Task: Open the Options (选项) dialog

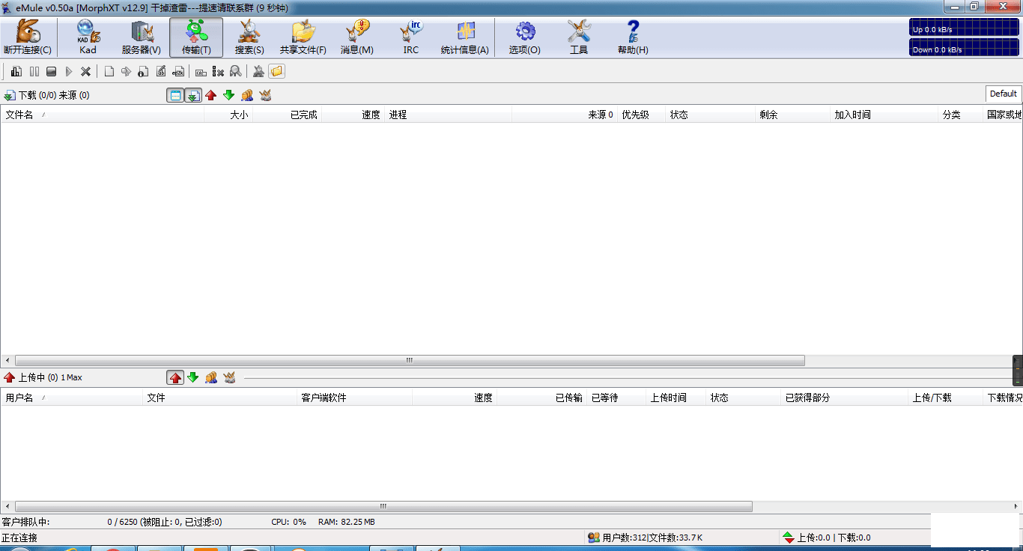Action: [525, 37]
